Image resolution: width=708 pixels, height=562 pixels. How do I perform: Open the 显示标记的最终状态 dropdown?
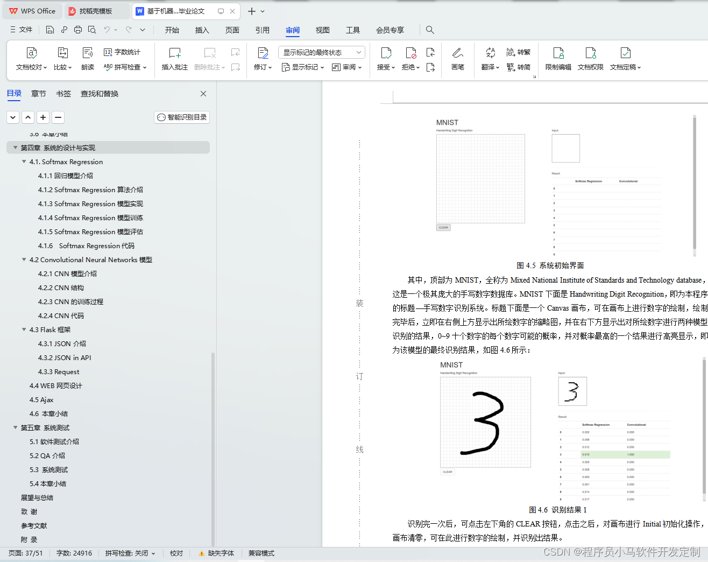click(322, 52)
